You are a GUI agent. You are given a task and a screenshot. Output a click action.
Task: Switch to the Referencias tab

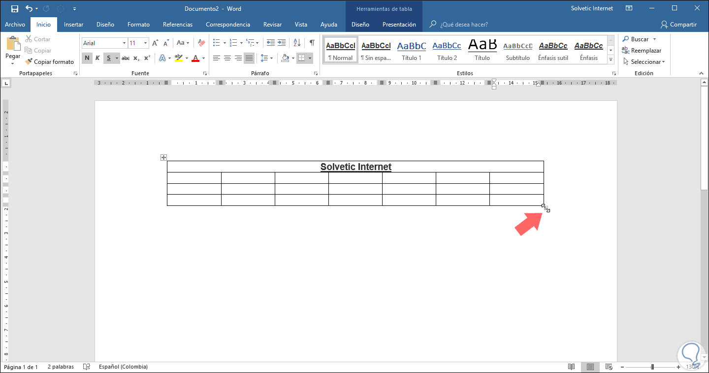tap(178, 25)
